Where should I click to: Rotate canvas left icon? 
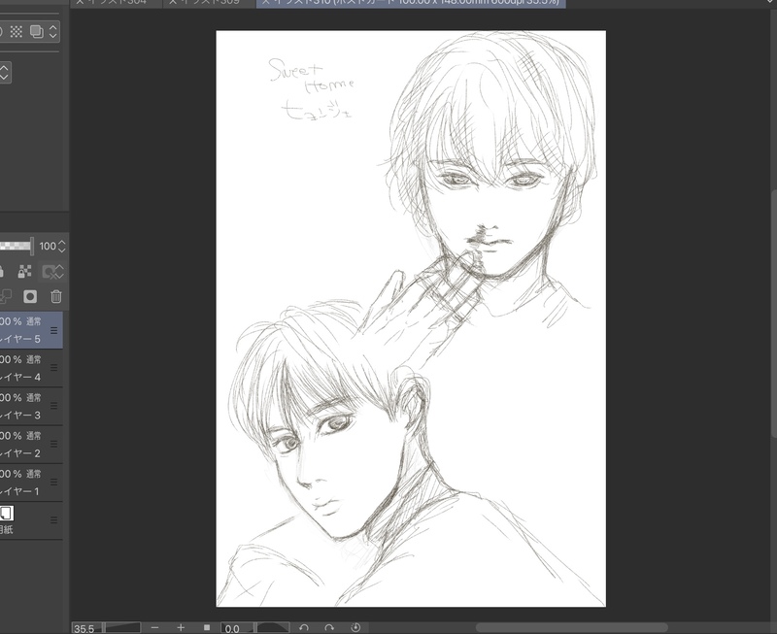pos(304,627)
